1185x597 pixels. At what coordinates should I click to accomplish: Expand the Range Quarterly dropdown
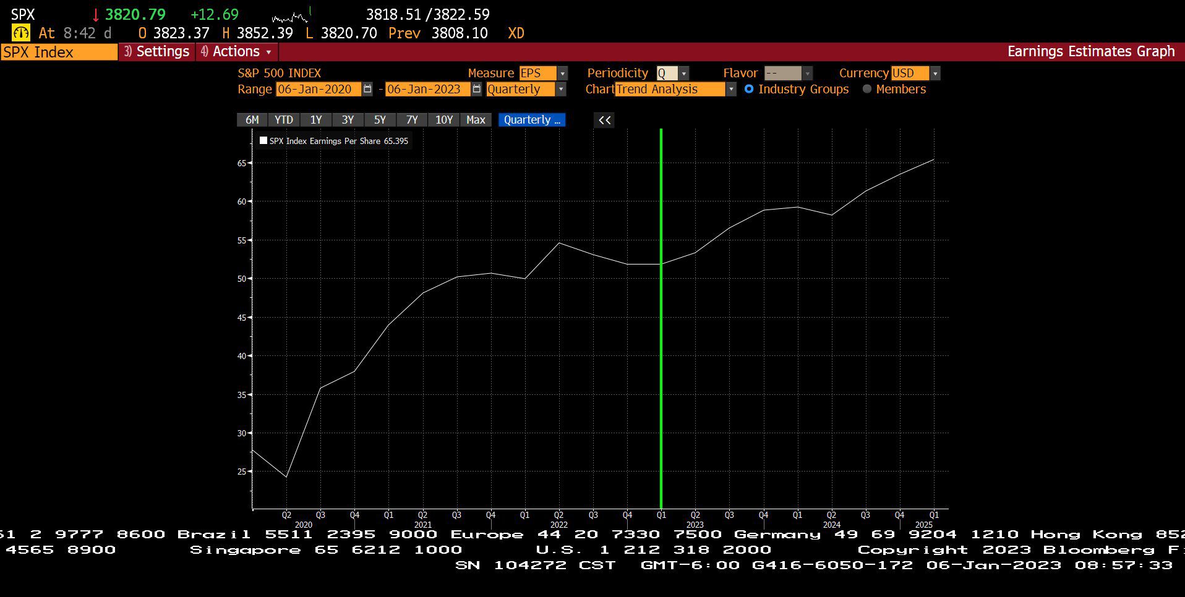point(561,89)
